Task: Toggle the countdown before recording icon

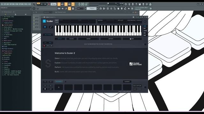Action: [x=66, y=4]
